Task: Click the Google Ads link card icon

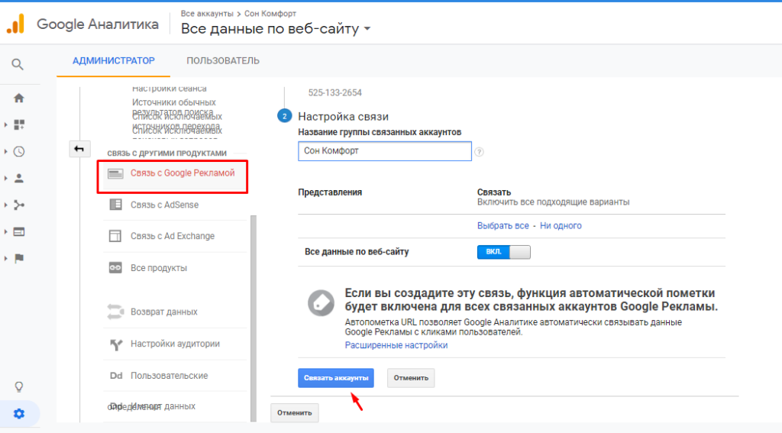Action: click(116, 173)
